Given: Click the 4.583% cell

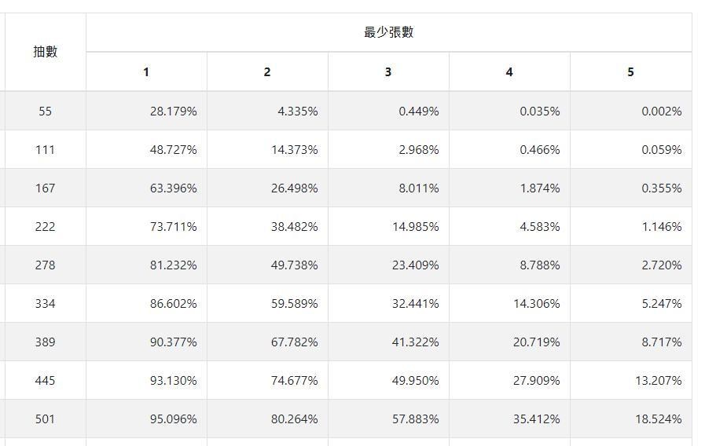Looking at the screenshot, I should coord(540,227).
